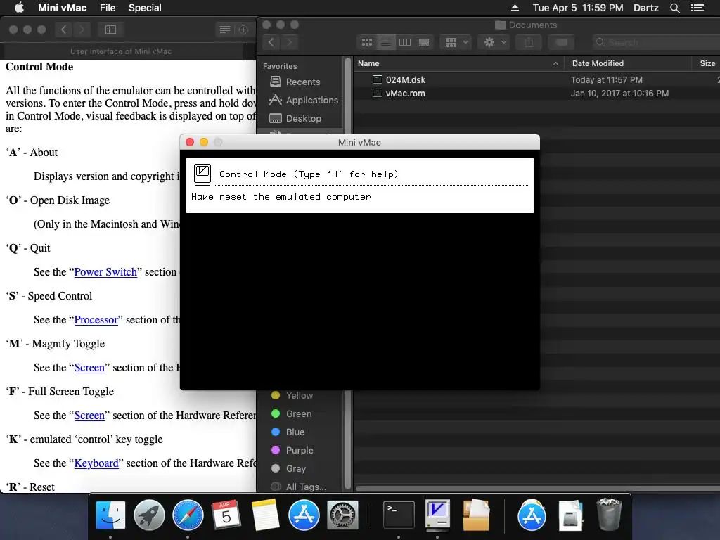This screenshot has height=540, width=720.
Task: Open Finder from the Dock
Action: click(110, 515)
